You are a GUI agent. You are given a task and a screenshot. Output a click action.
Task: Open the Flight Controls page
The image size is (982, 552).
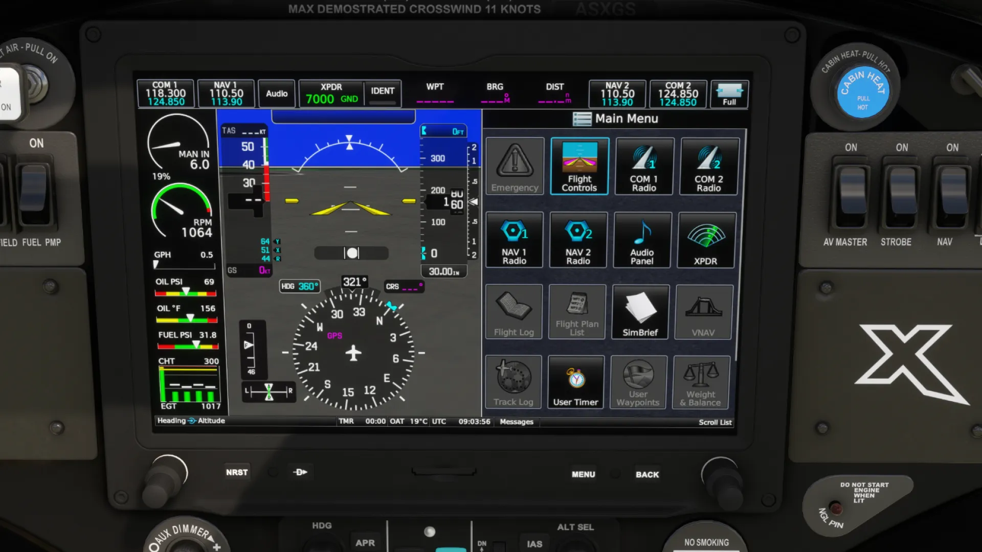578,167
